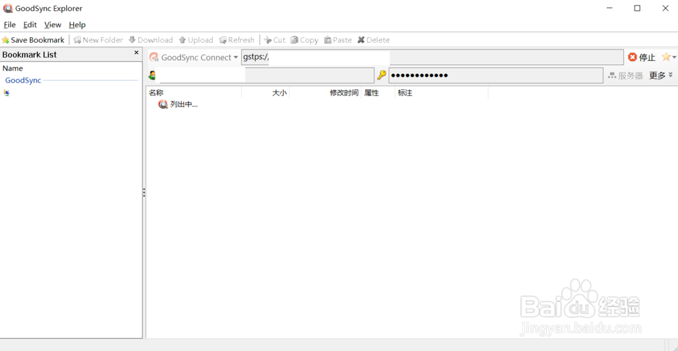Viewport: 678px width, 351px height.
Task: Click the computer icon below the GoodSync bookmark
Action: [x=6, y=93]
